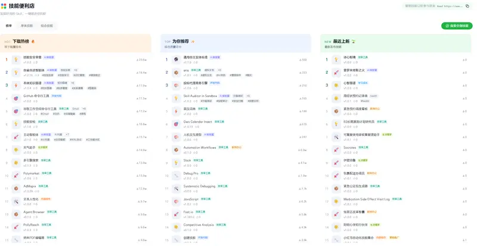The image size is (477, 246).
Task: Click the Gws Calendar Insert icon
Action: (x=176, y=124)
